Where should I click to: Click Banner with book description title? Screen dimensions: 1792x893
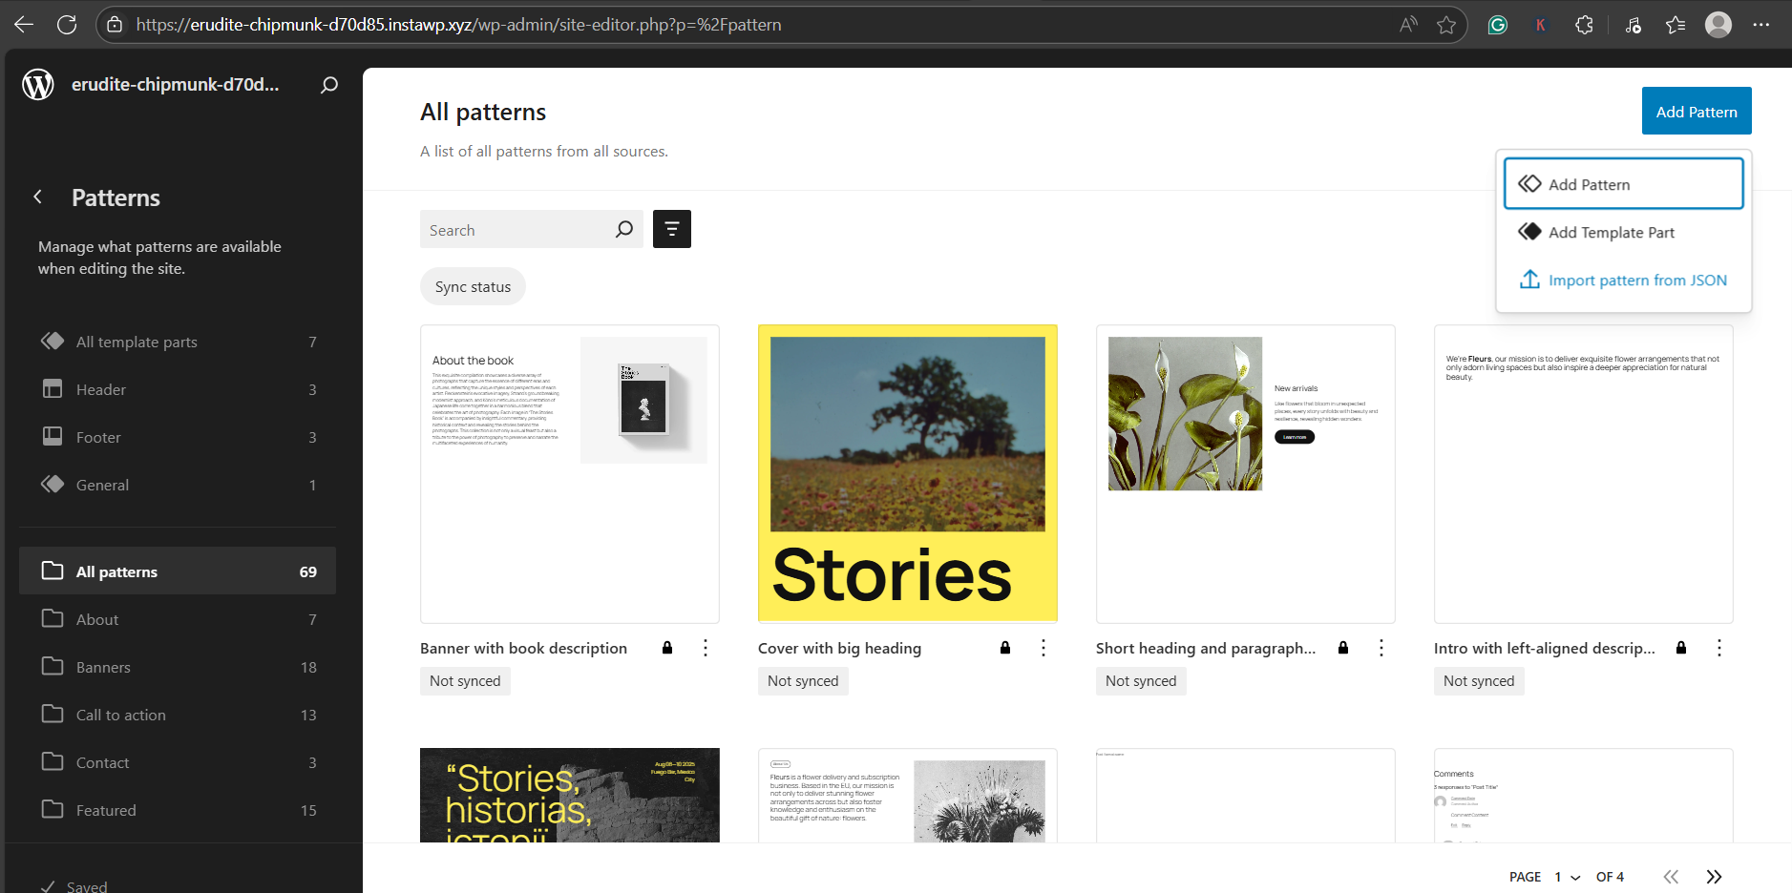pos(523,648)
